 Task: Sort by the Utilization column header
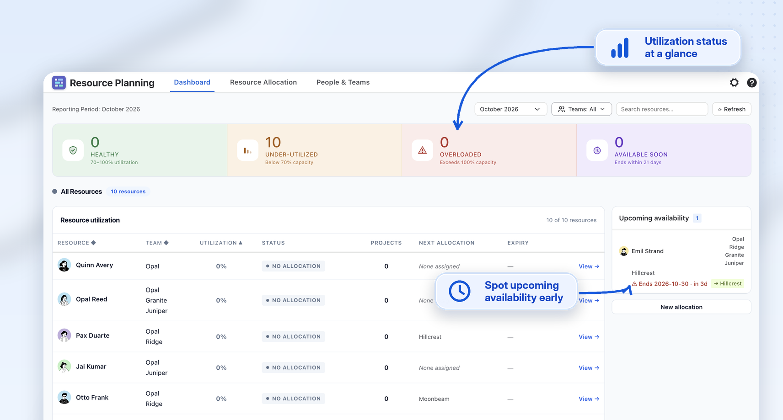point(221,243)
